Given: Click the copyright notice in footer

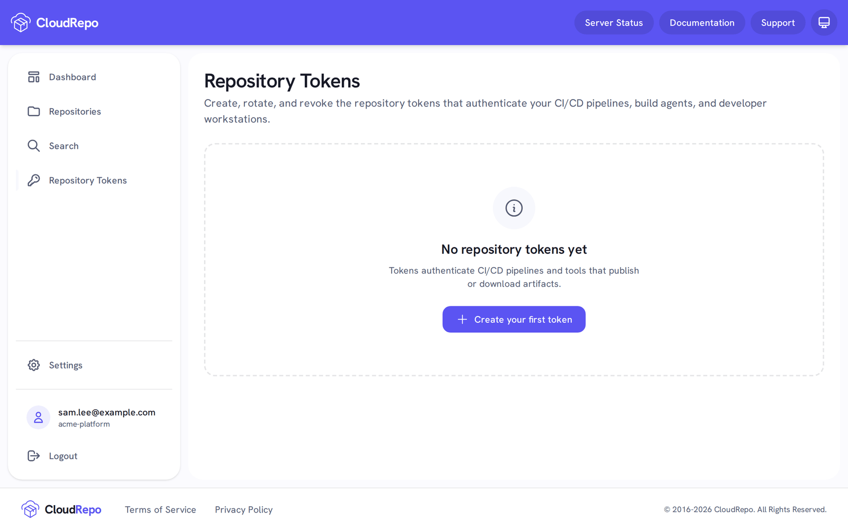Looking at the screenshot, I should [x=745, y=510].
